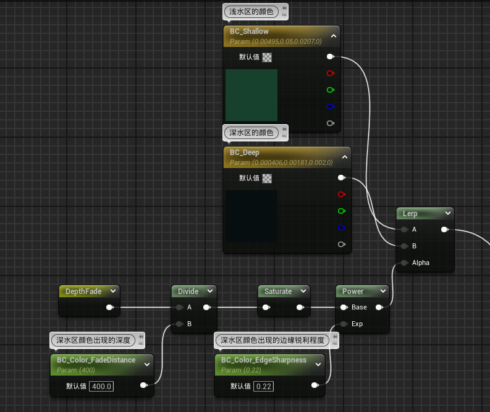Click the Power node Exp input pin
490x412 pixels.
[343, 324]
